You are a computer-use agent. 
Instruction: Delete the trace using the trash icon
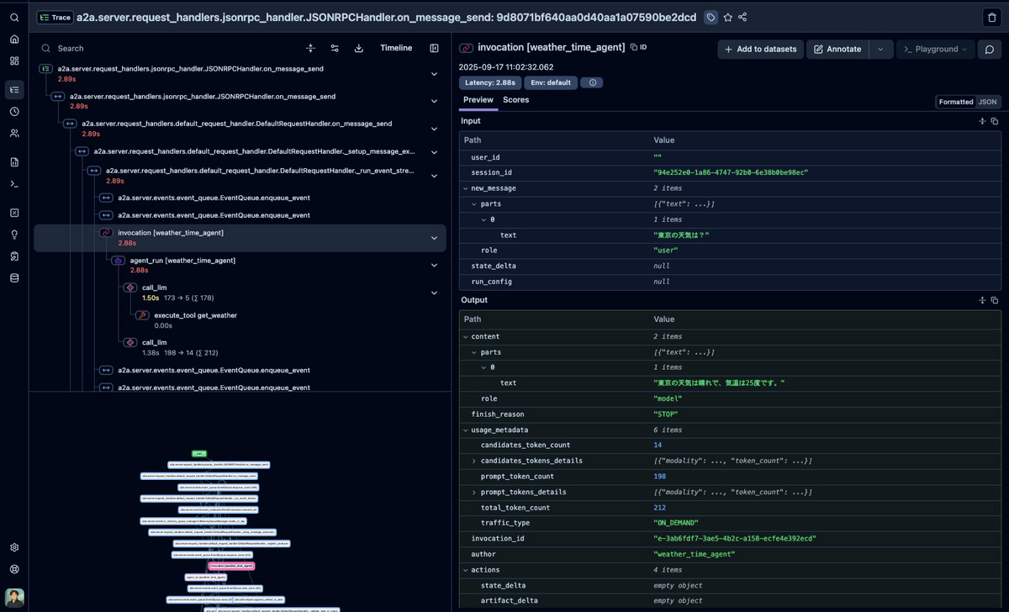click(991, 17)
